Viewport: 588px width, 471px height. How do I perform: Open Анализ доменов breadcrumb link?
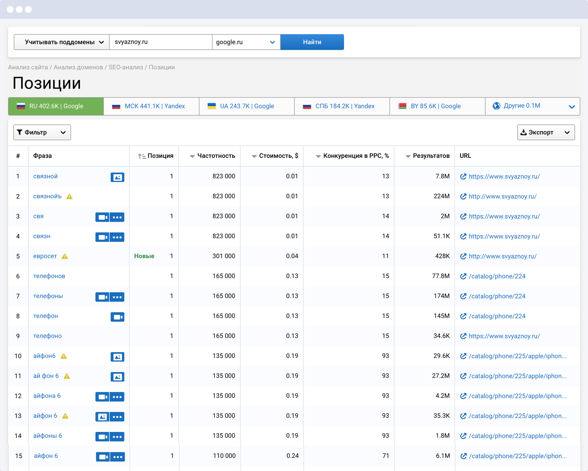pos(78,67)
